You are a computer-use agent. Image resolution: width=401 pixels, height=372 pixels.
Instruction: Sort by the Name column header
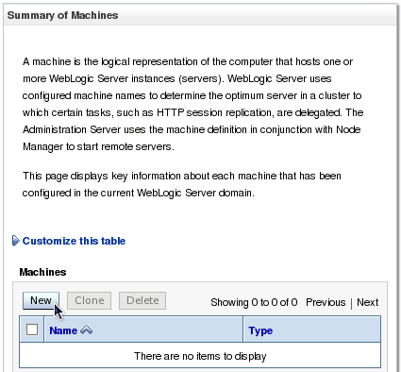tap(63, 330)
